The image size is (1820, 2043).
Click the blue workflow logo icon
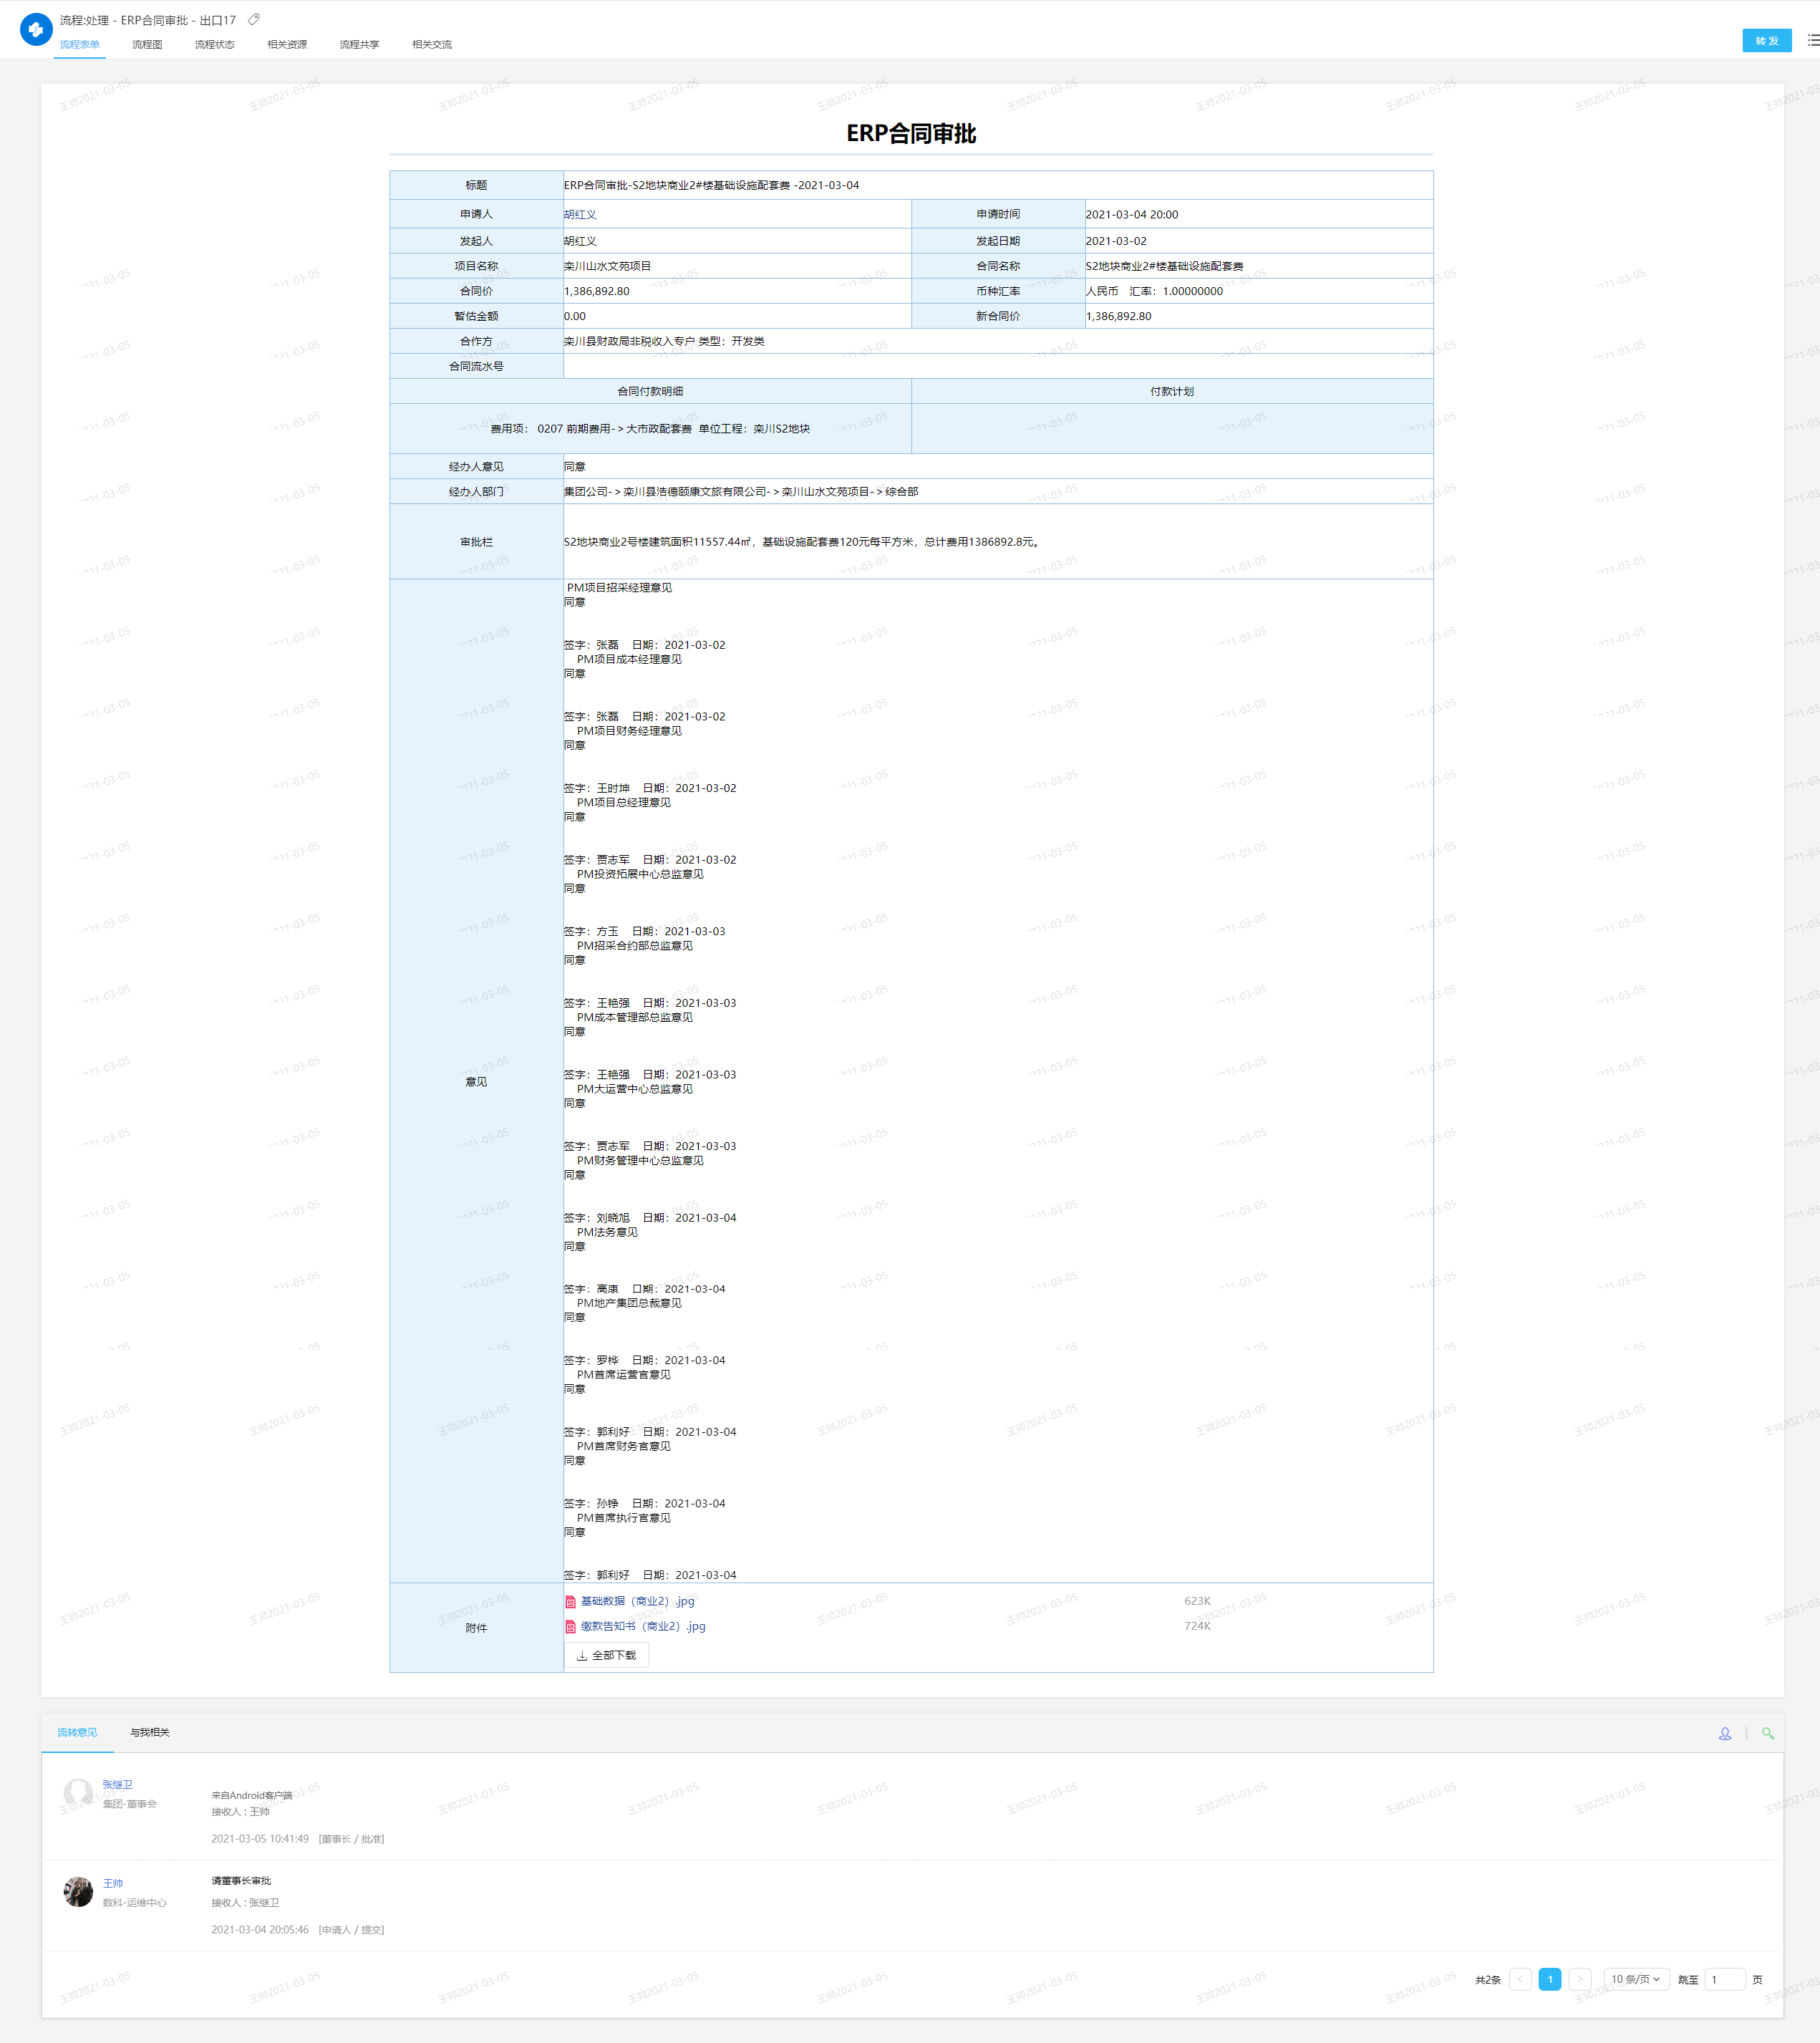click(36, 30)
